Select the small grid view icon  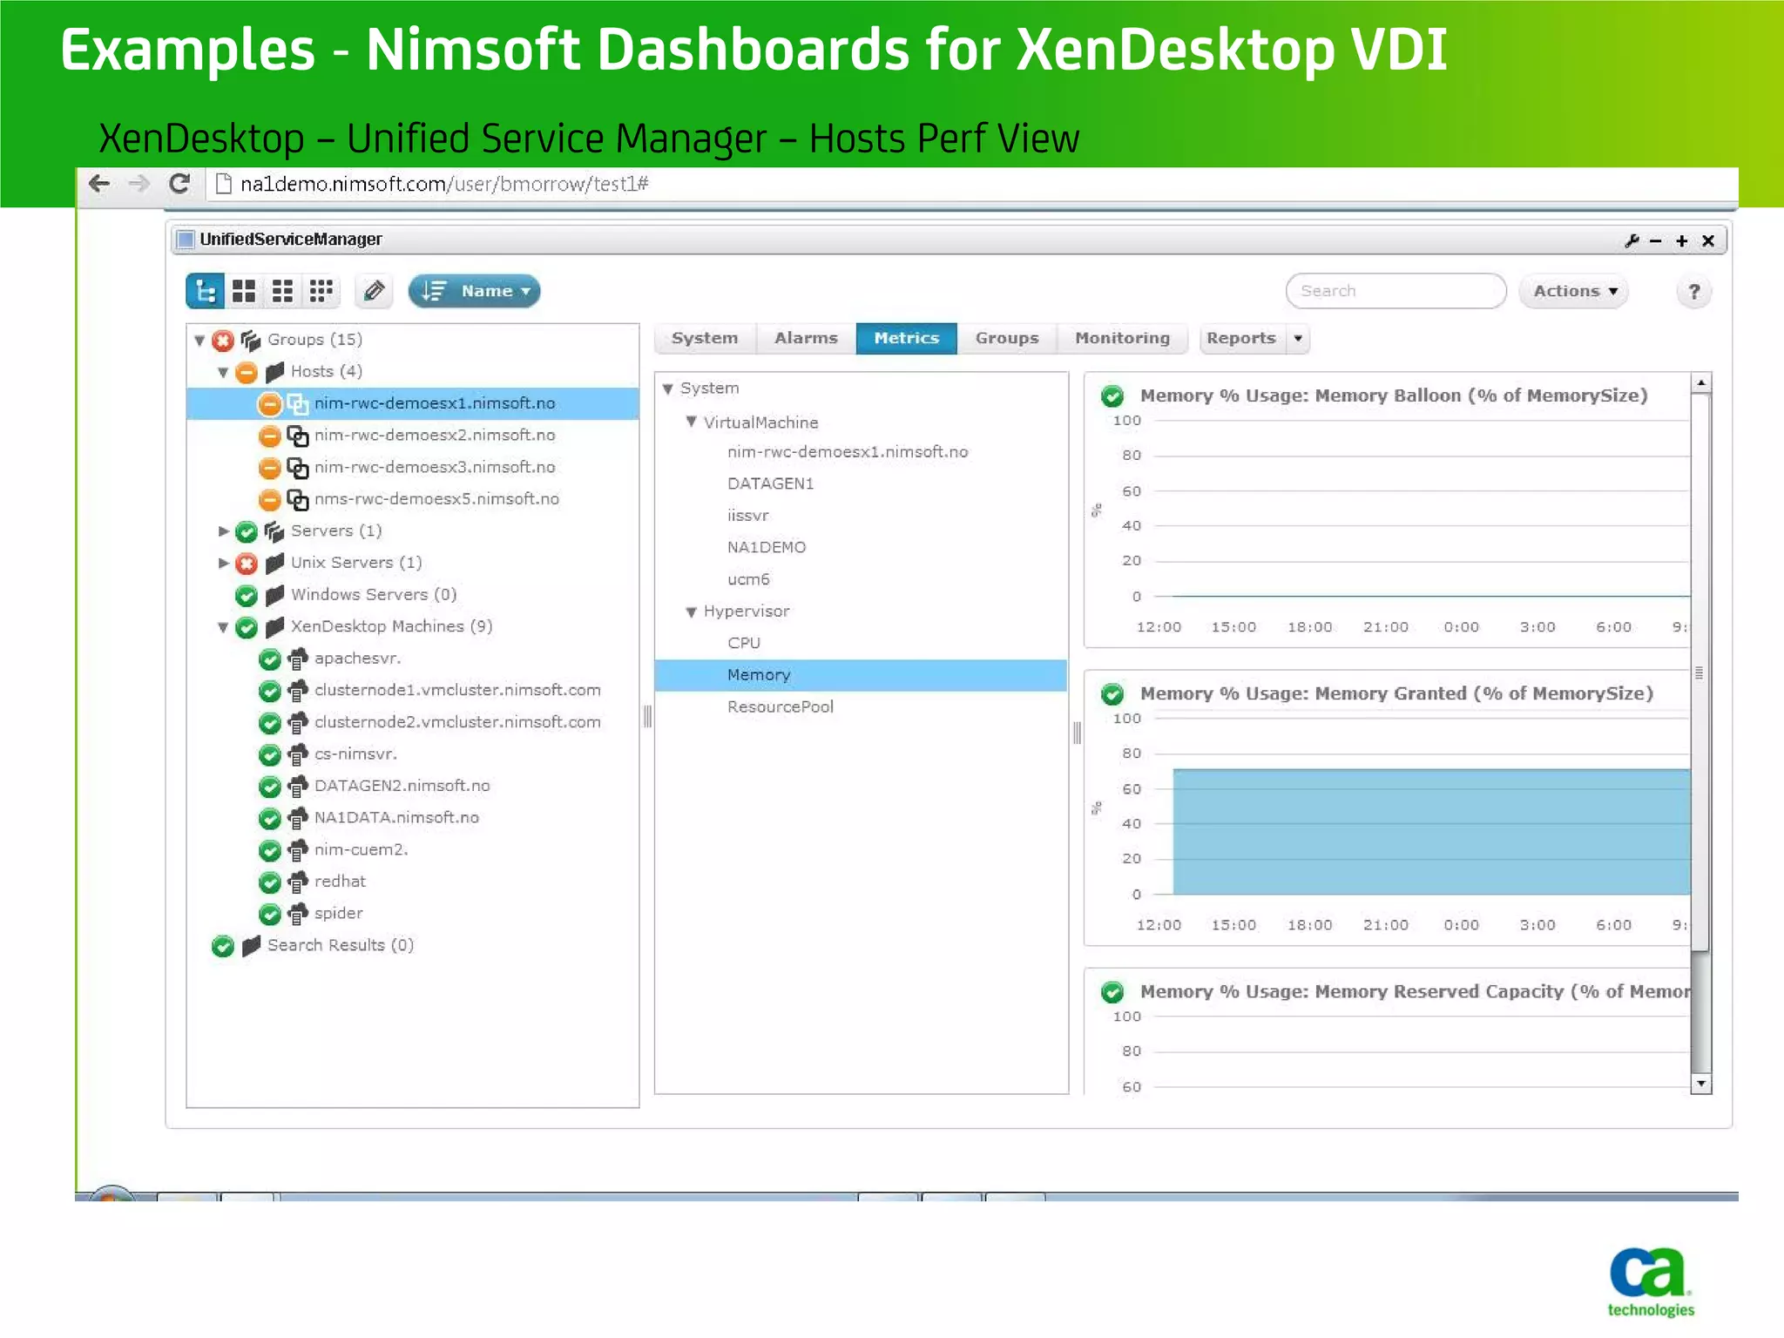321,291
